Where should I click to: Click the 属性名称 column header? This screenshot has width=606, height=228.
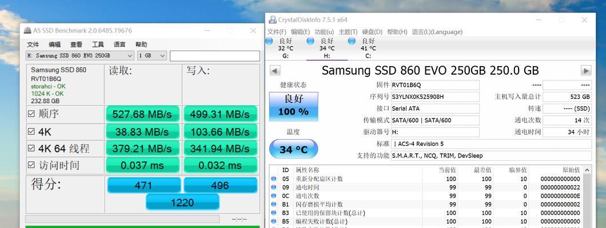coord(307,170)
